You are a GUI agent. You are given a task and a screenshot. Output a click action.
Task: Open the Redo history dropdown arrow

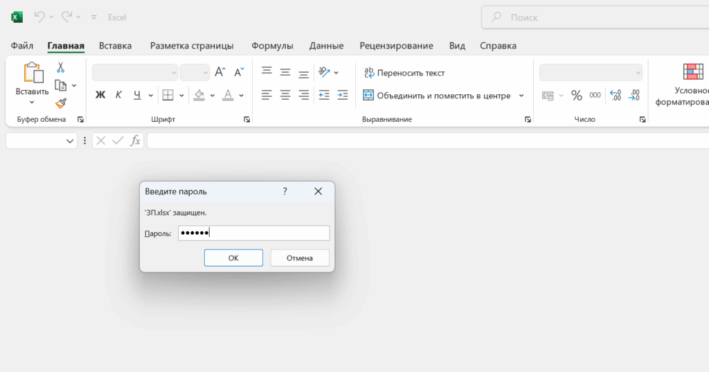click(78, 17)
